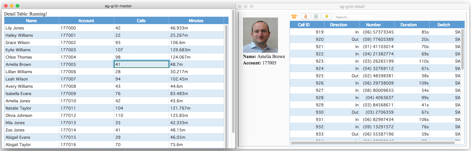
Task: Select the 'Olivia Johnson' name cell
Action: (32, 115)
